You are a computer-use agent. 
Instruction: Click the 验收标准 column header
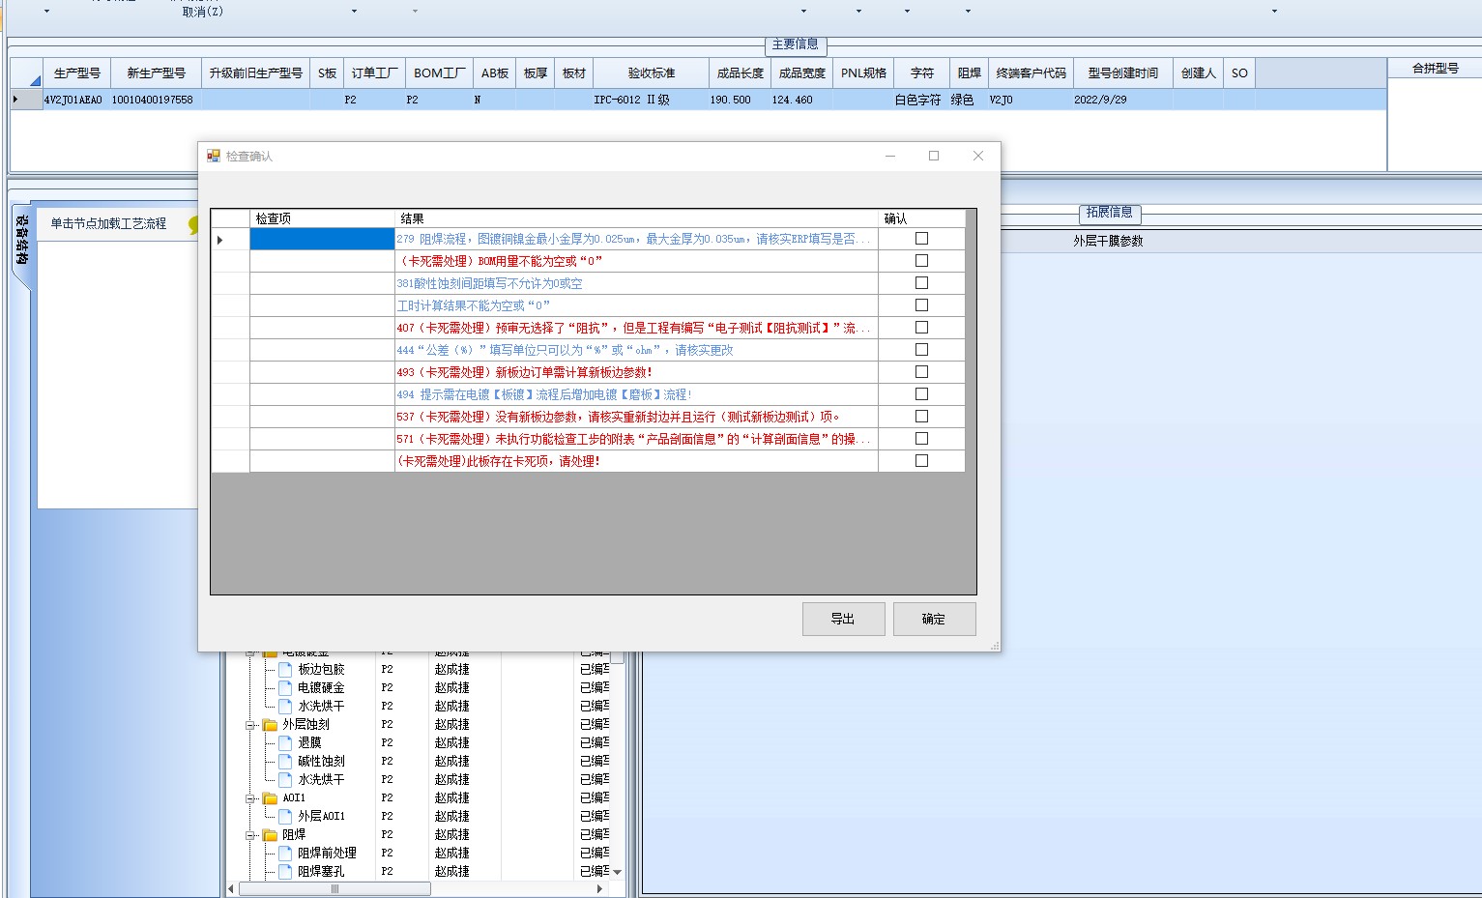point(651,73)
